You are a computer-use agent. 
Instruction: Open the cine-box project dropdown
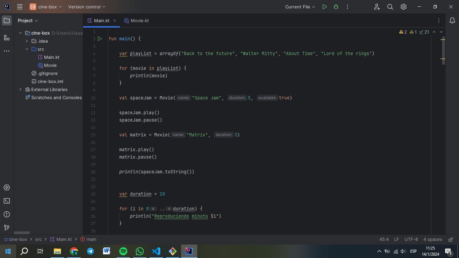(x=46, y=7)
